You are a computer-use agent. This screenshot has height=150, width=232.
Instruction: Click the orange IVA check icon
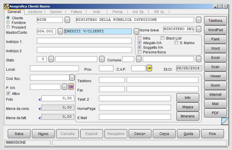[71, 87]
